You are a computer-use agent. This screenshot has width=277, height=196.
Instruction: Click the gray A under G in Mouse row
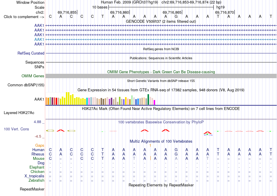pyautogui.click(x=176, y=159)
